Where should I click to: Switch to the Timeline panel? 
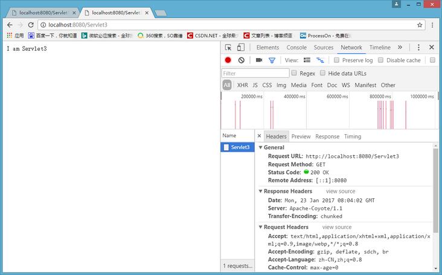pyautogui.click(x=380, y=47)
